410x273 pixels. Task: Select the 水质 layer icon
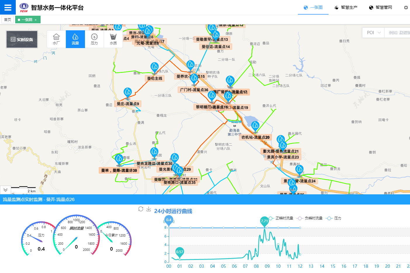(113, 39)
